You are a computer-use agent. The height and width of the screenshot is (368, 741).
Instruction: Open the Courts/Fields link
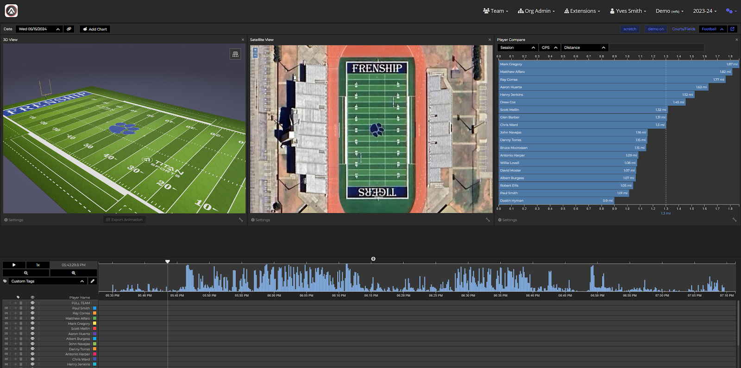click(x=684, y=29)
